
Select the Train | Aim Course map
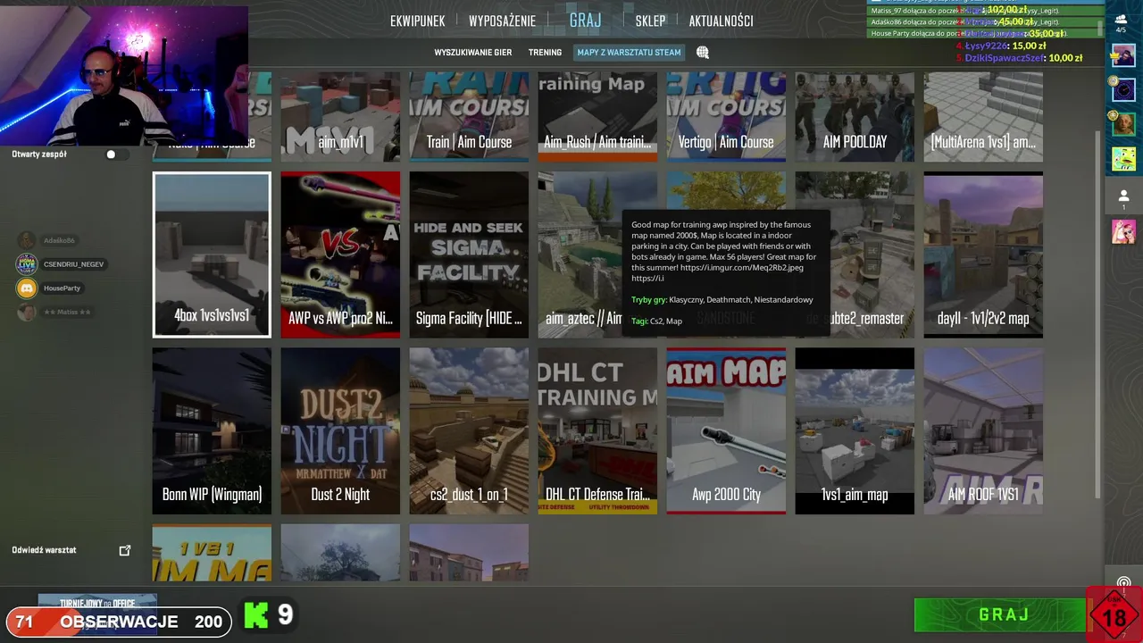click(x=469, y=117)
